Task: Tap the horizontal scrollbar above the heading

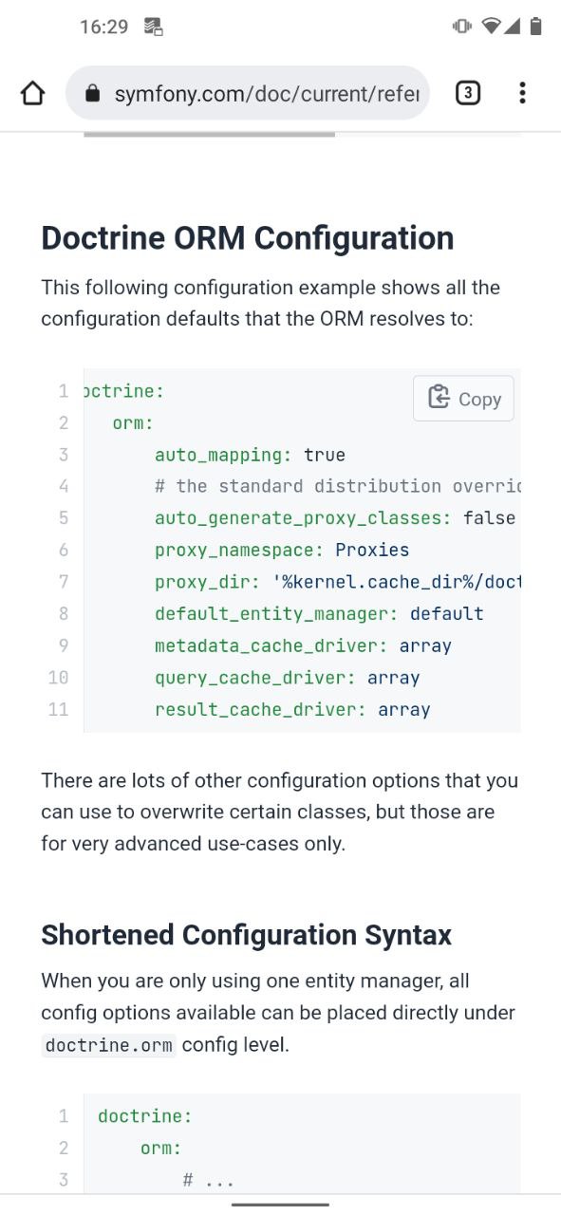Action: click(x=209, y=134)
